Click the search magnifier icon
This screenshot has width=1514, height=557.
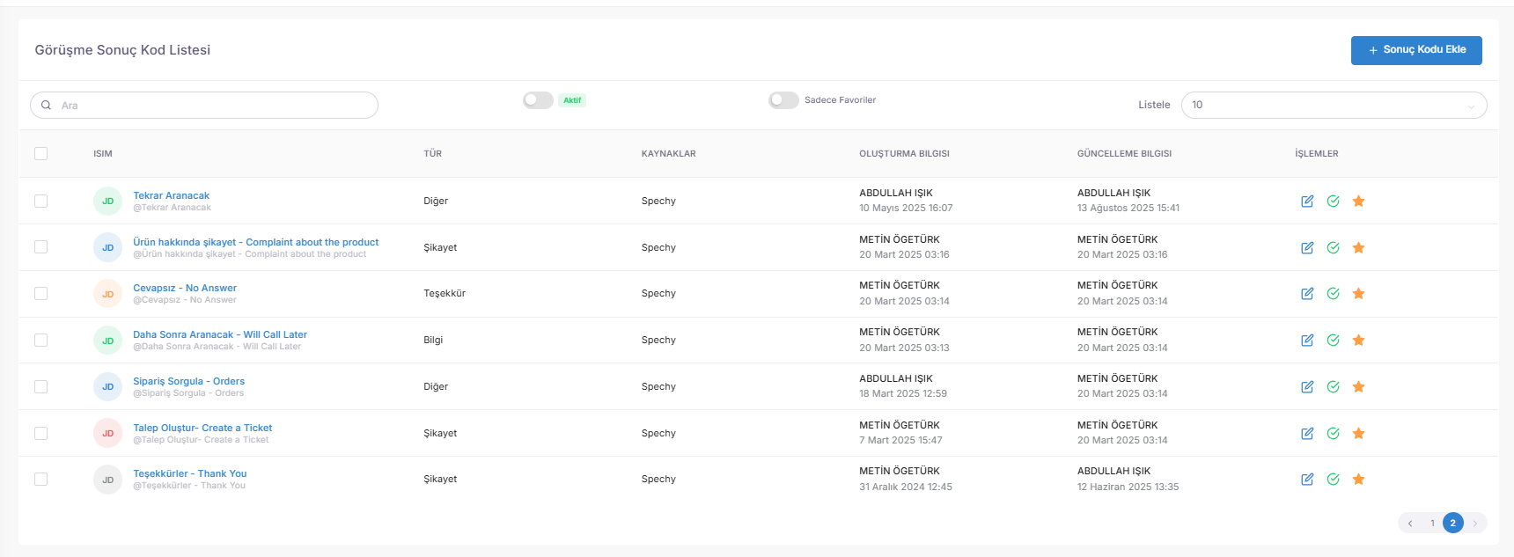(47, 106)
